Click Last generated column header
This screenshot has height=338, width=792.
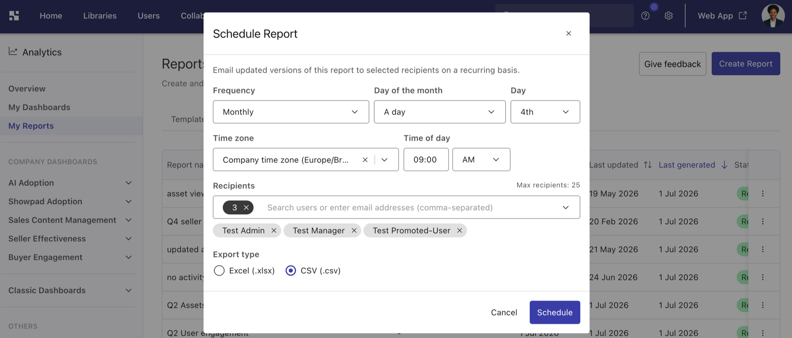[687, 165]
